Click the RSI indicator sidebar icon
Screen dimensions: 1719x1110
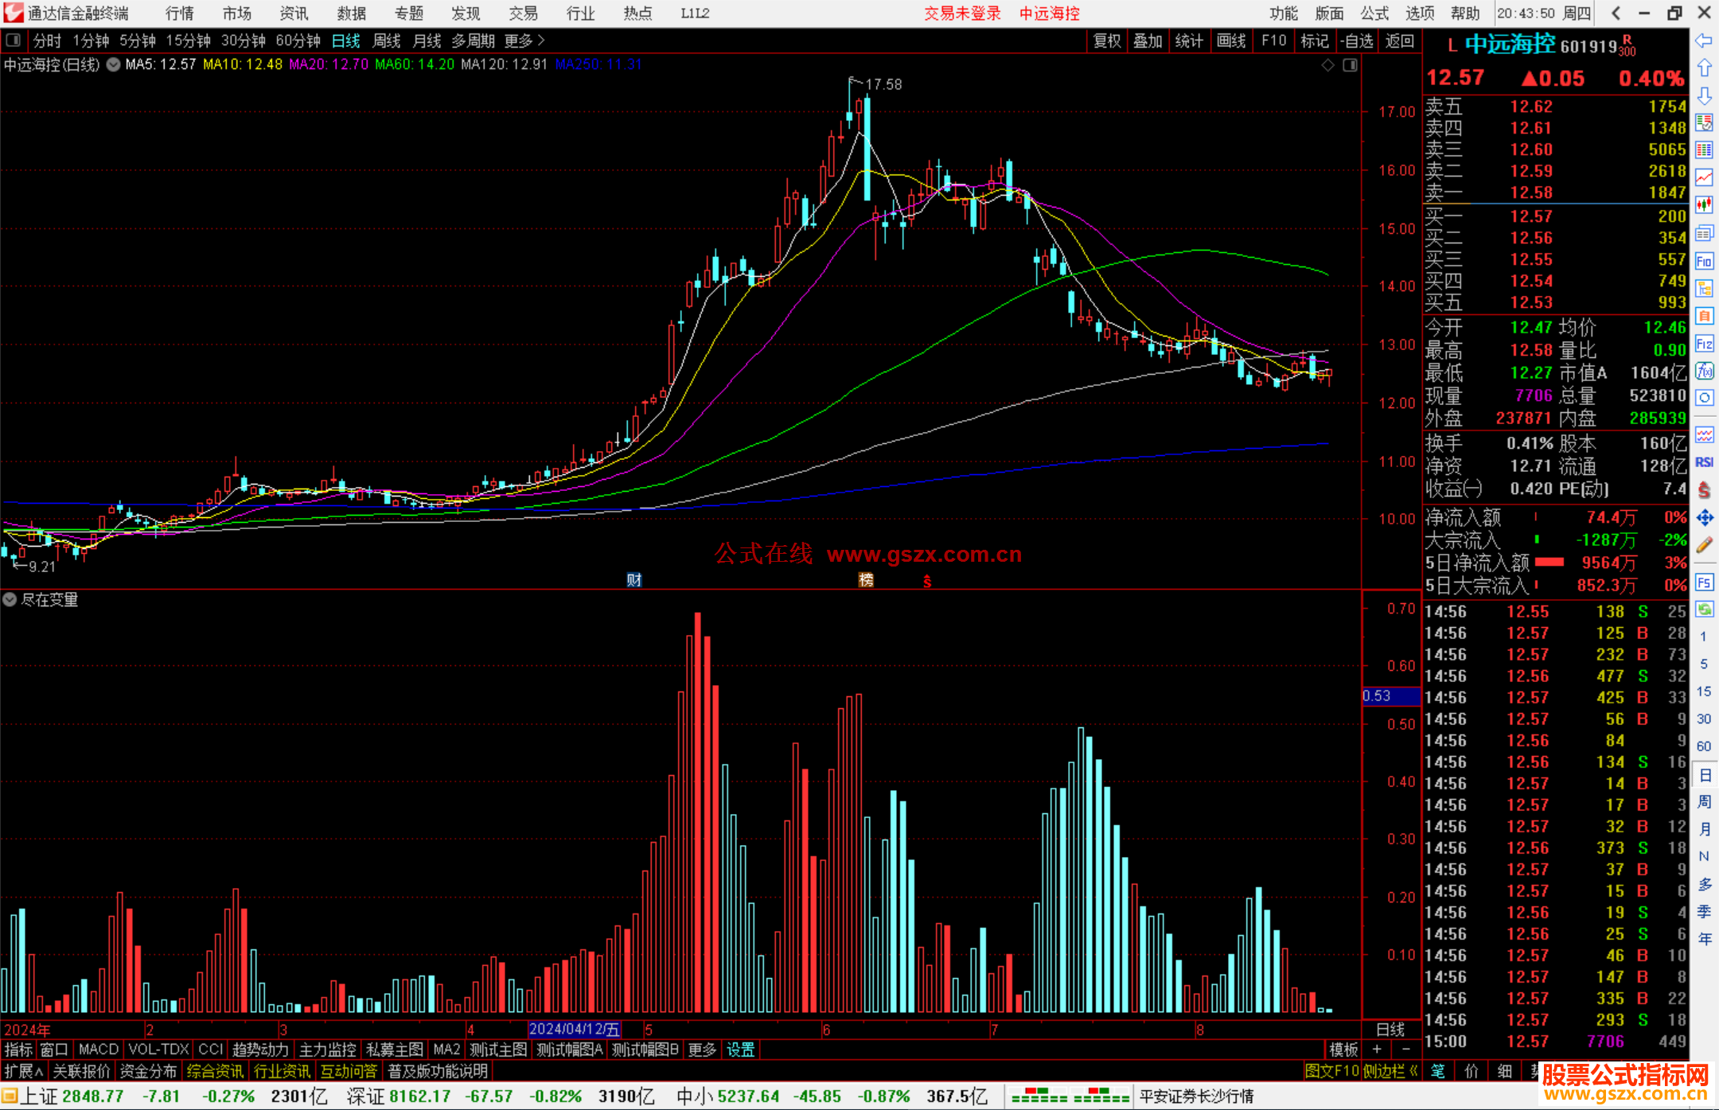[1704, 462]
